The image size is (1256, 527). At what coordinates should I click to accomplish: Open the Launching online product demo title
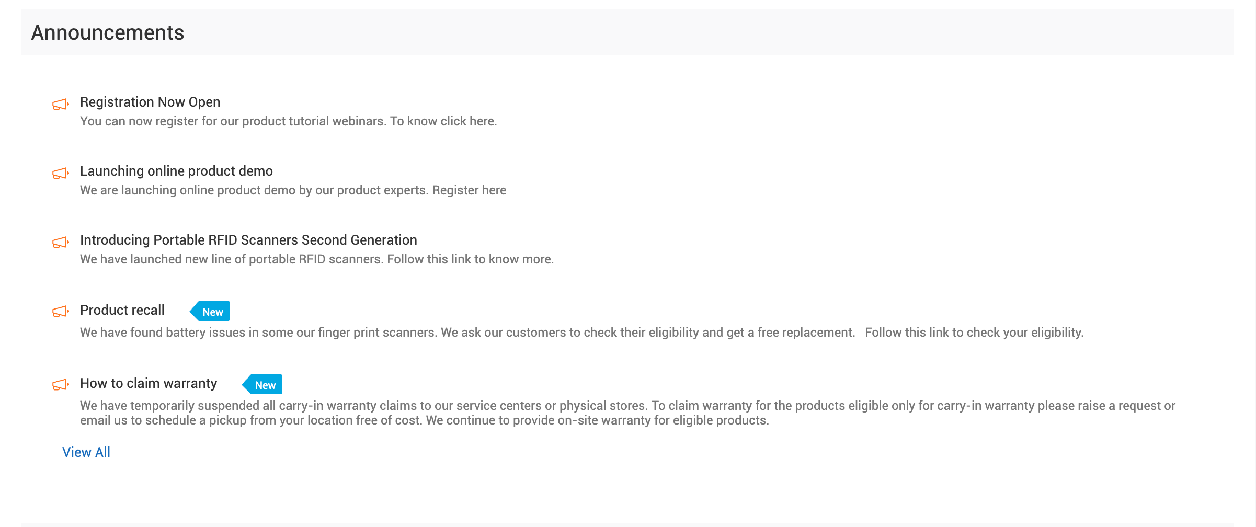176,171
